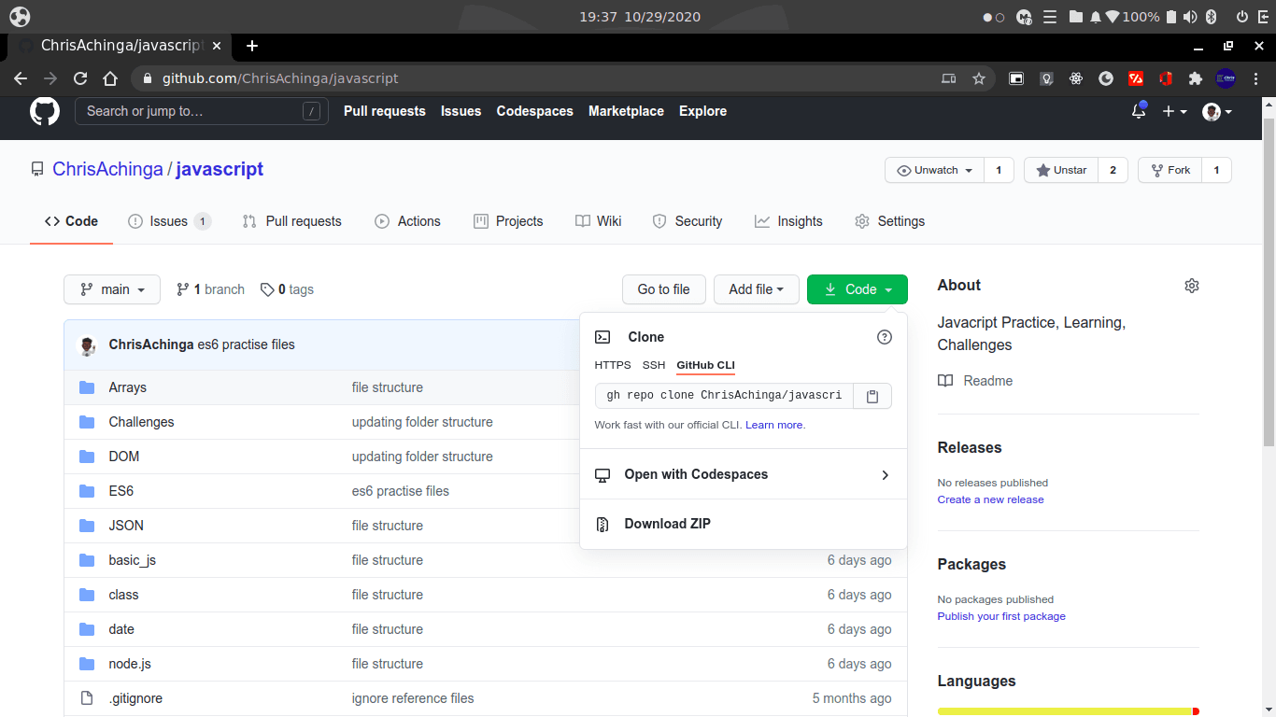Focus the Search or jump to field
The width and height of the screenshot is (1276, 717).
point(202,111)
